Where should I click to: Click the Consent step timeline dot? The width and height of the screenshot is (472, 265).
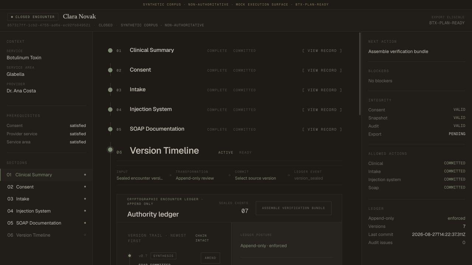pyautogui.click(x=110, y=70)
